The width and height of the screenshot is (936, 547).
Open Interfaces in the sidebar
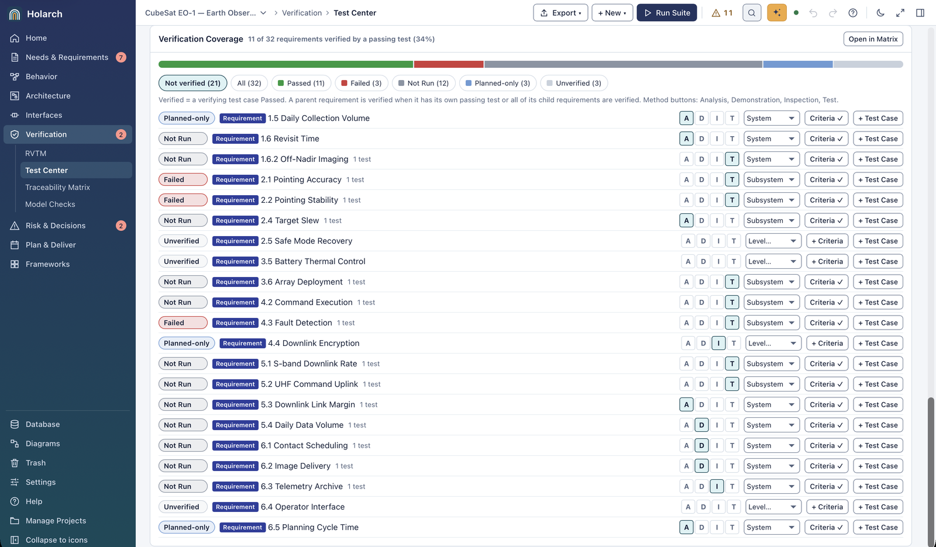pos(68,115)
